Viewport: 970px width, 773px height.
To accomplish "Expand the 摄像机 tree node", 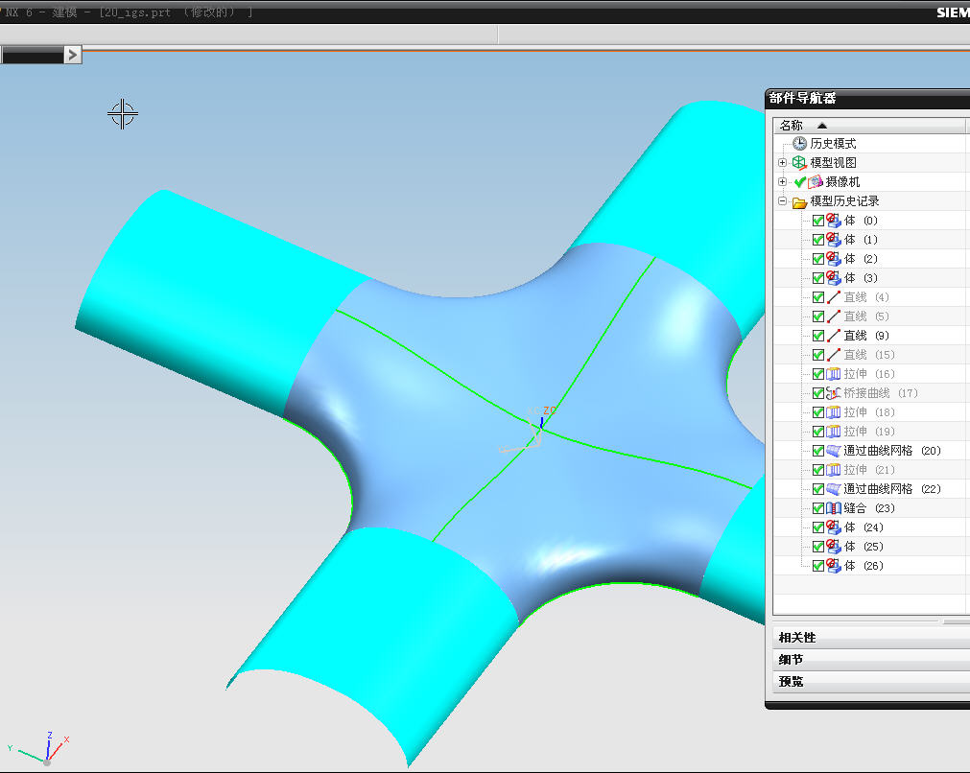I will click(783, 182).
